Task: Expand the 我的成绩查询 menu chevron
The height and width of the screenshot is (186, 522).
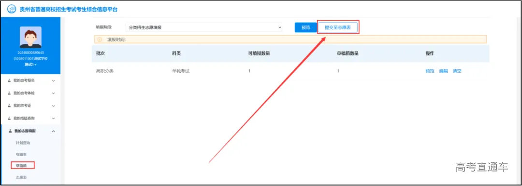Action: click(x=54, y=118)
